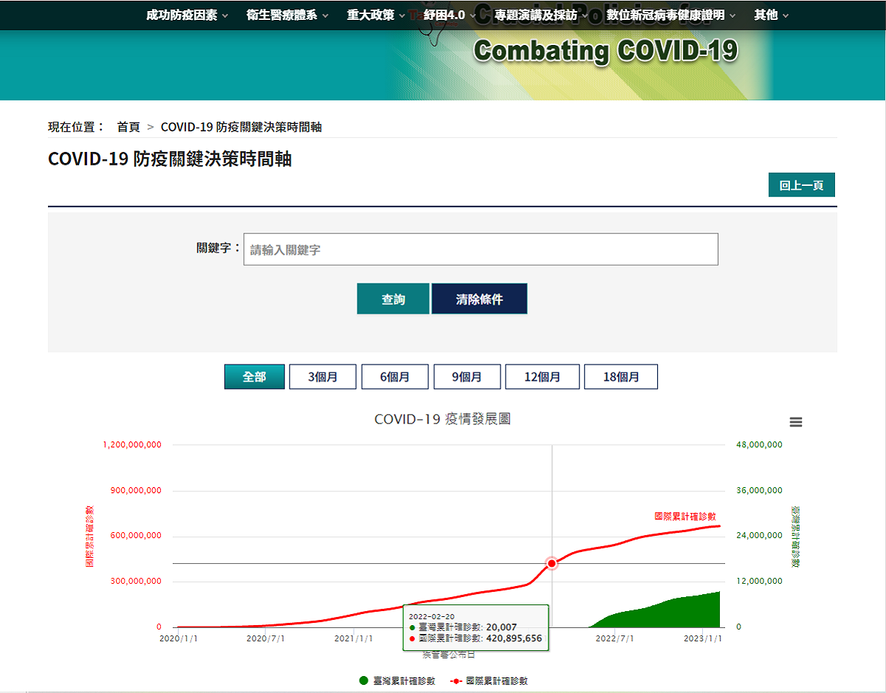Open the chart context menu hamburger icon
886x693 pixels.
coord(795,422)
